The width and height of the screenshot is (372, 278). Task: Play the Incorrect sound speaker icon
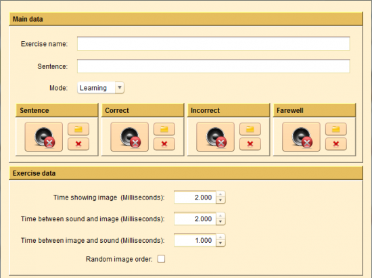pos(215,137)
